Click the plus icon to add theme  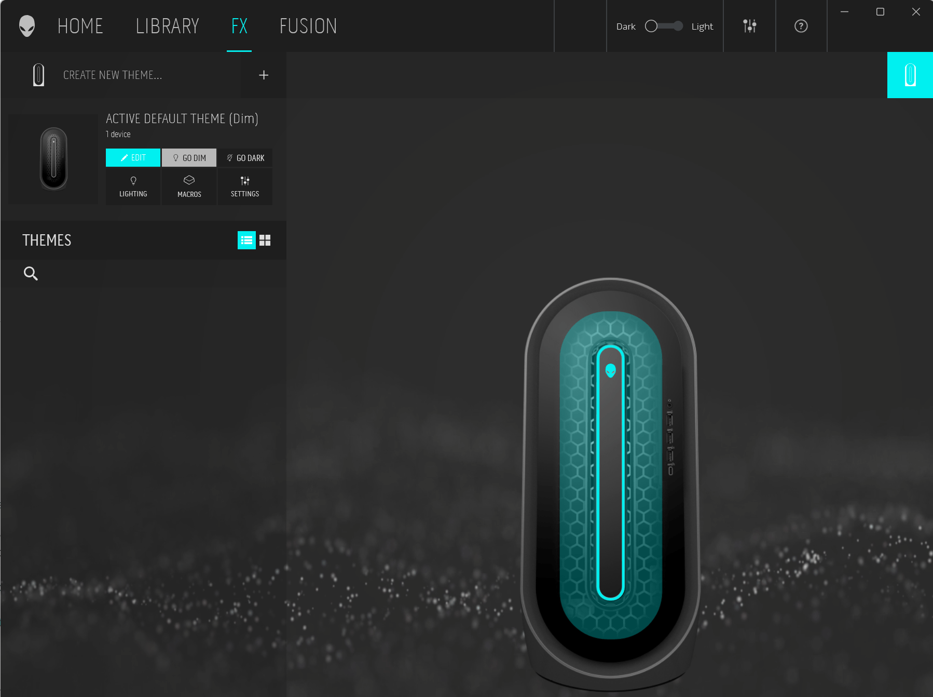(x=264, y=75)
